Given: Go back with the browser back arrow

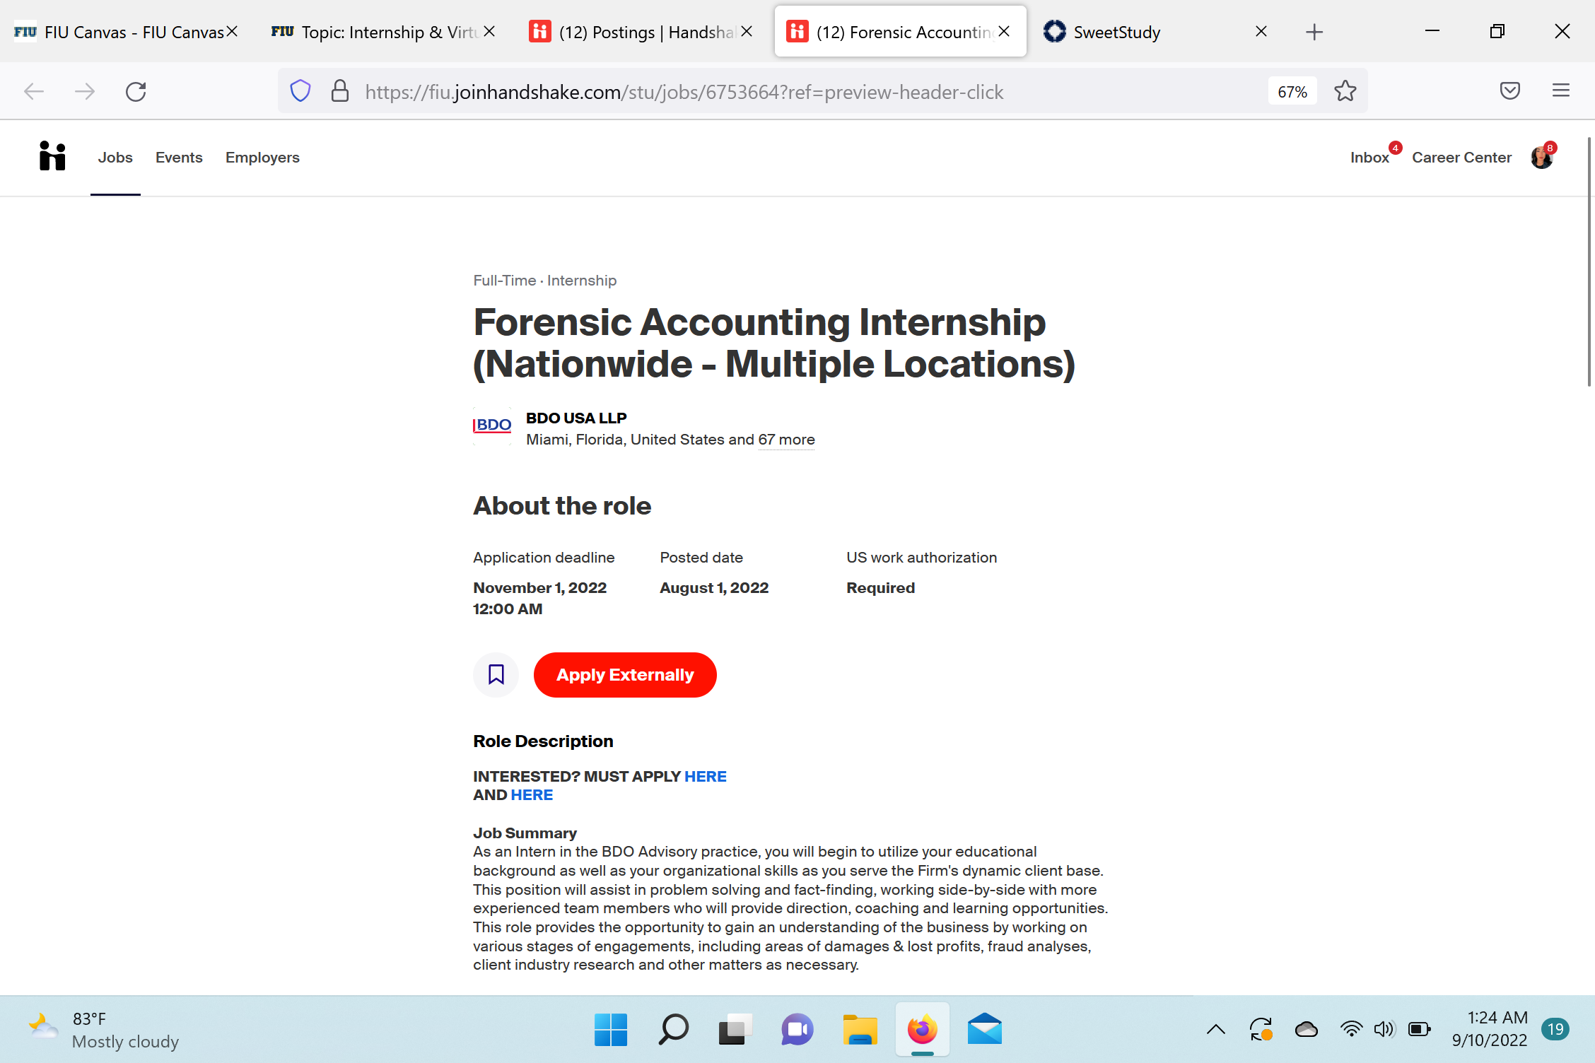Looking at the screenshot, I should pyautogui.click(x=34, y=91).
